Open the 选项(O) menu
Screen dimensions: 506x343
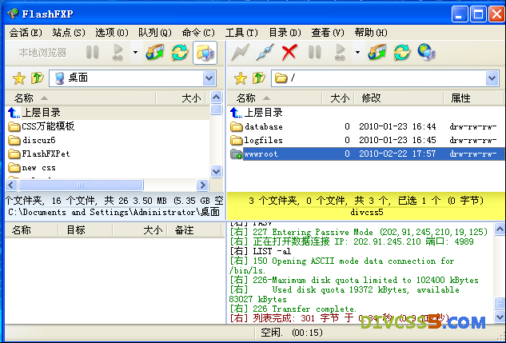tap(112, 33)
